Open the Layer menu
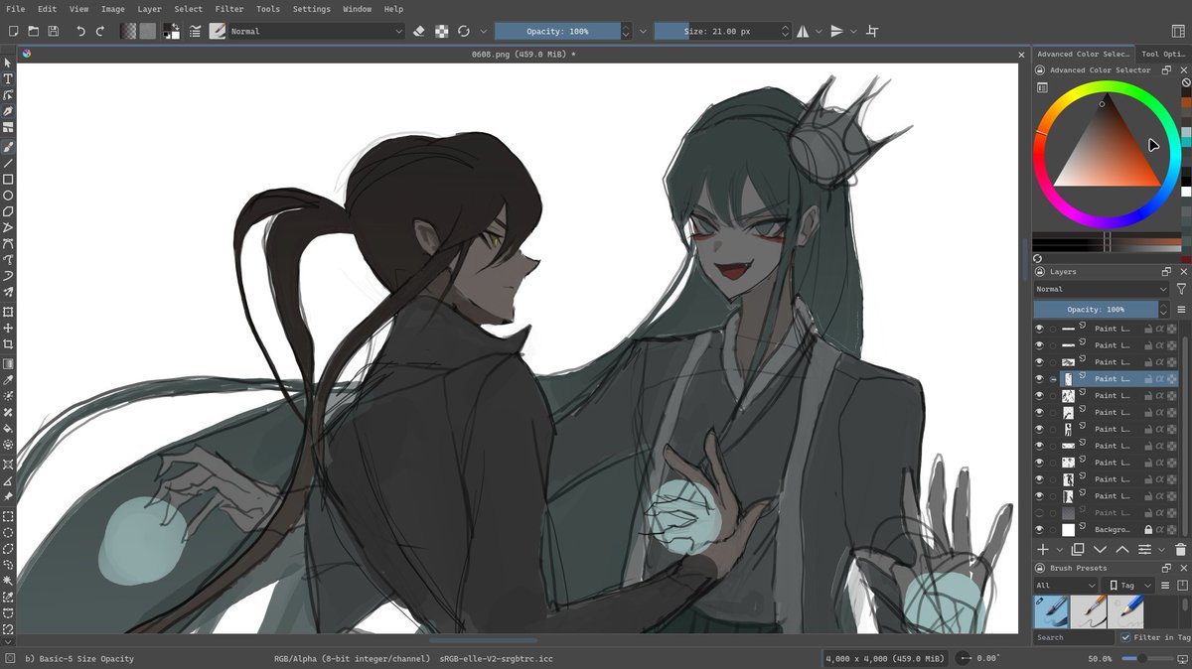The height and width of the screenshot is (669, 1192). tap(149, 9)
